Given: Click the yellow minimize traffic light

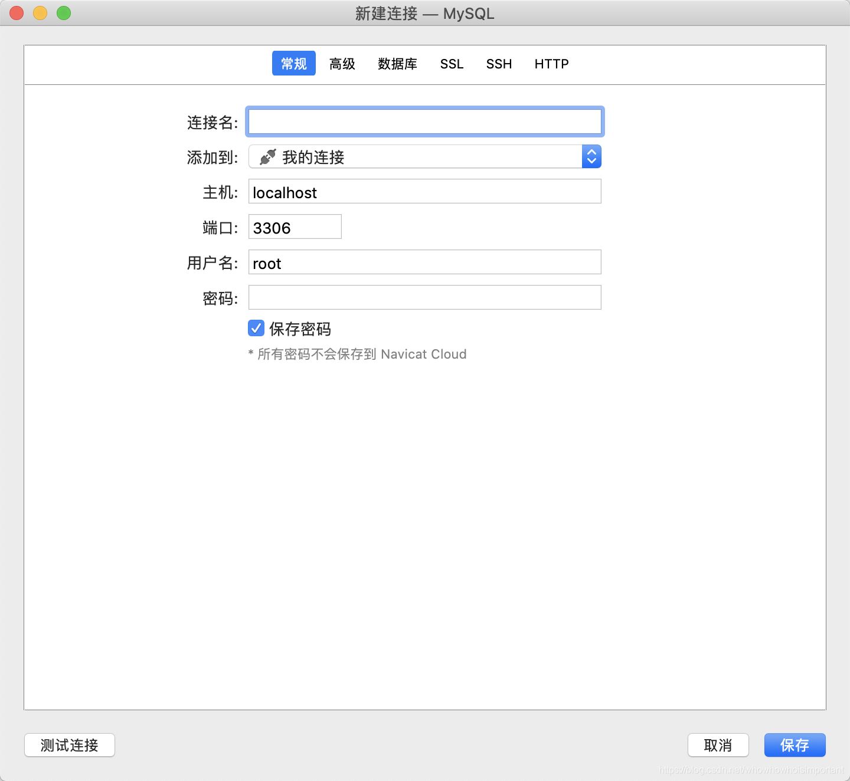Looking at the screenshot, I should (x=40, y=12).
